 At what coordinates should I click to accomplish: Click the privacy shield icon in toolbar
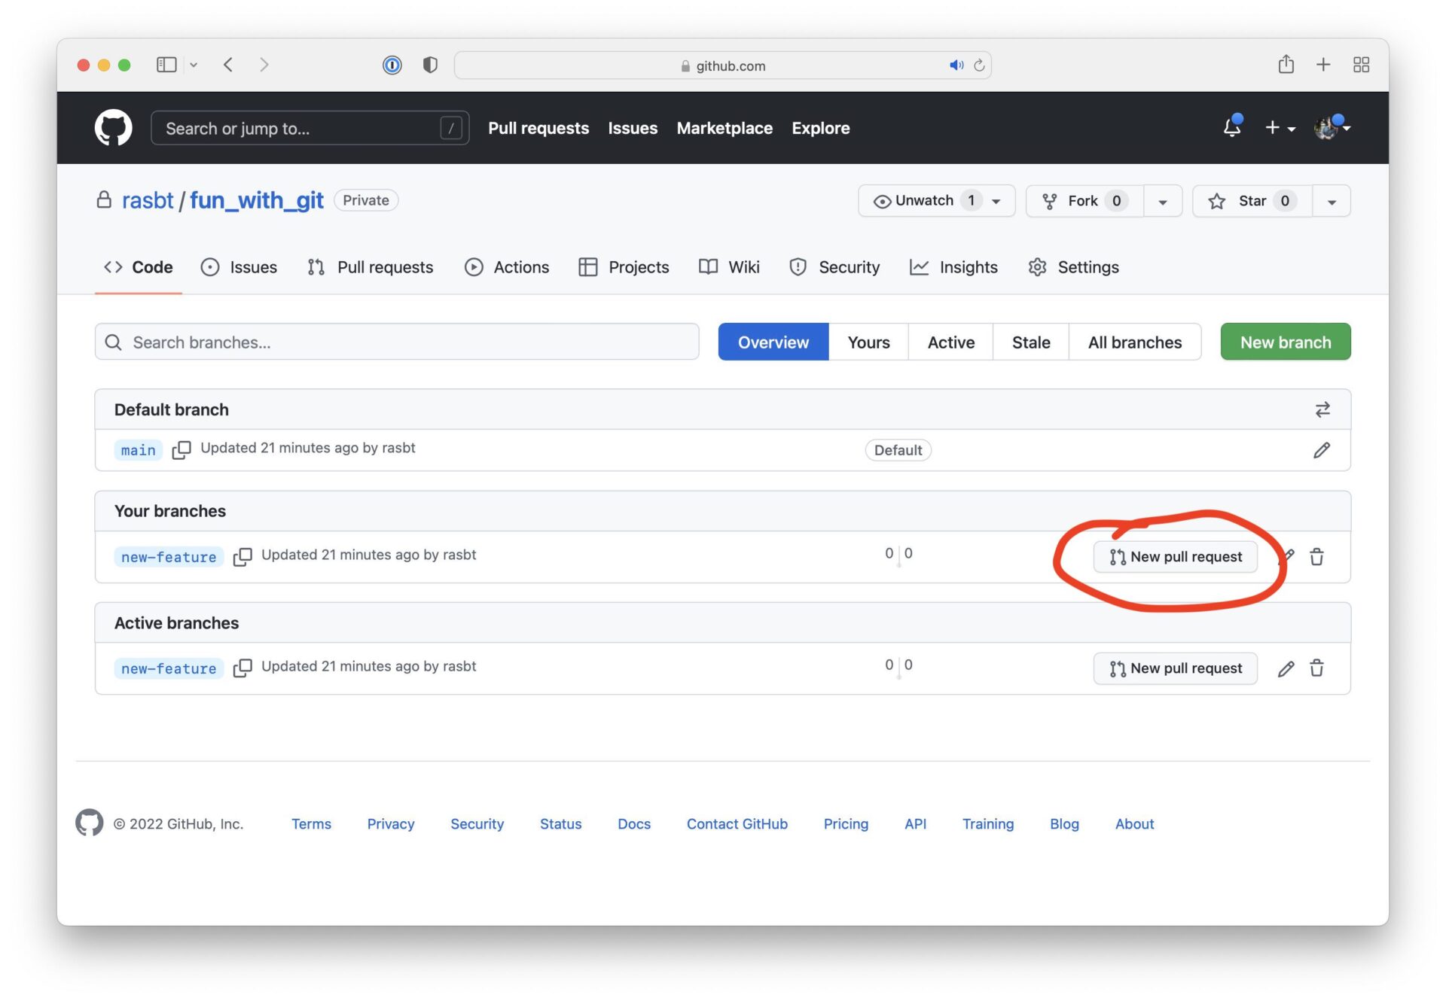click(430, 65)
